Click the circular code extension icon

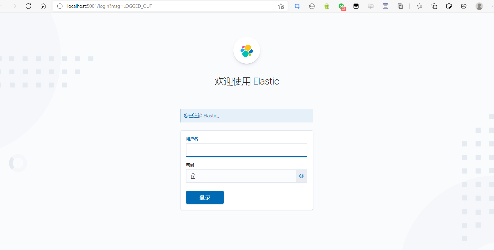tap(312, 6)
